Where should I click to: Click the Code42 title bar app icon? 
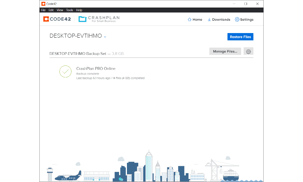point(43,4)
